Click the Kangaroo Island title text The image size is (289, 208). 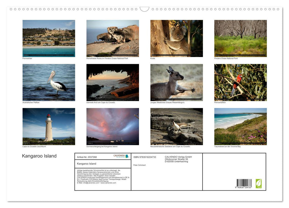point(39,156)
